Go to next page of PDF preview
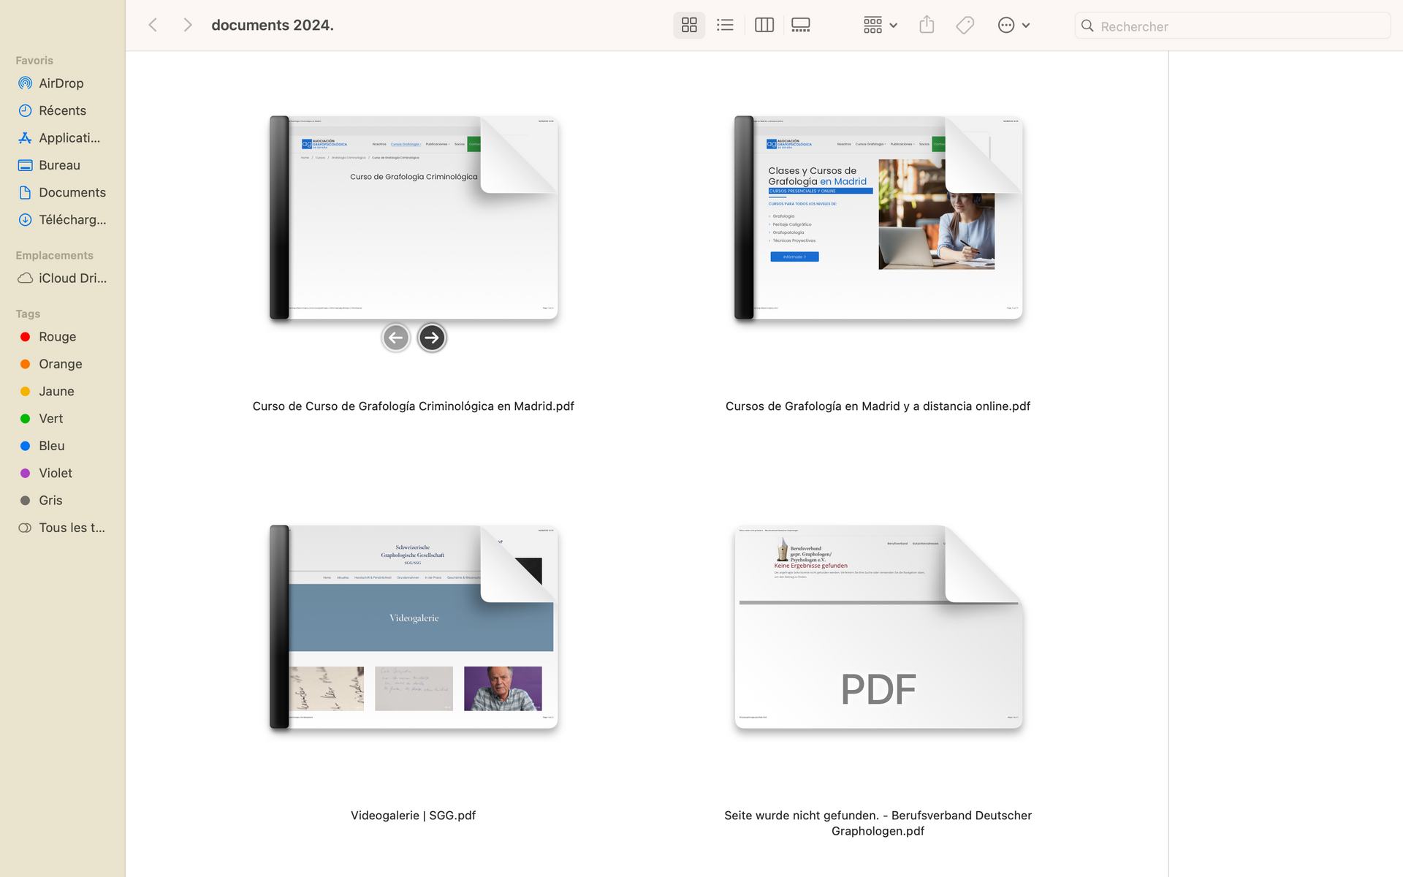1403x877 pixels. point(432,338)
